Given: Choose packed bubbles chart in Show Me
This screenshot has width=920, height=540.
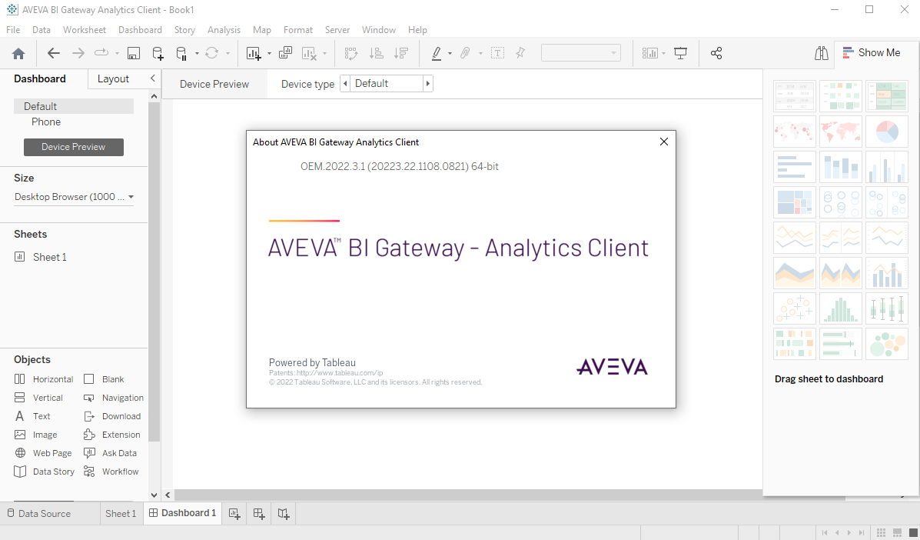Looking at the screenshot, I should coord(886,343).
